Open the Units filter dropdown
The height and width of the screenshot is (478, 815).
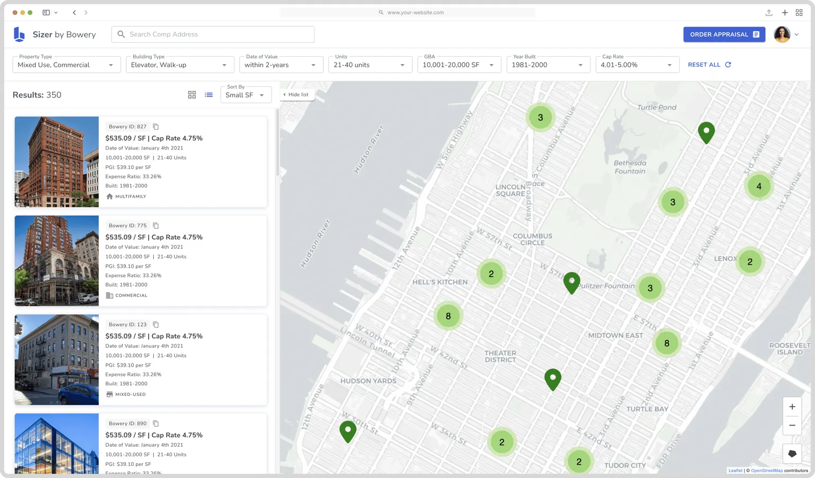coord(370,65)
